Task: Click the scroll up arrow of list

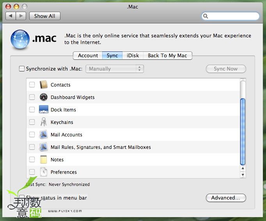Action: 243,168
